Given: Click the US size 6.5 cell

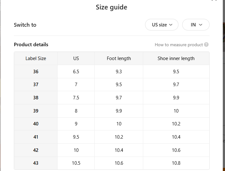Looking at the screenshot, I should 76,72.
